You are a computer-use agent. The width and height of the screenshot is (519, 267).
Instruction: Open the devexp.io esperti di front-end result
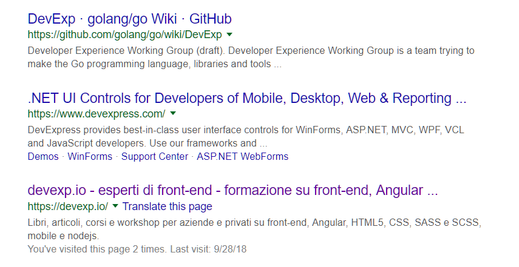tap(232, 191)
